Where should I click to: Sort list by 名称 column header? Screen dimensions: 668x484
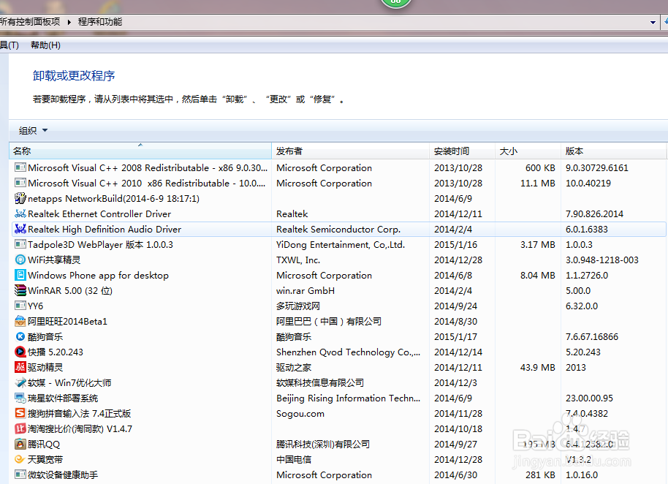pos(140,151)
